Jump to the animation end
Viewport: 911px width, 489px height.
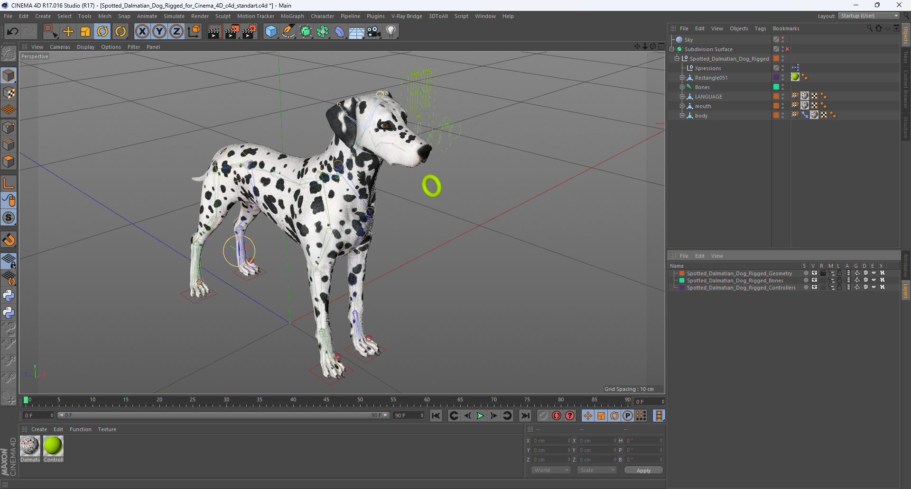[x=525, y=416]
